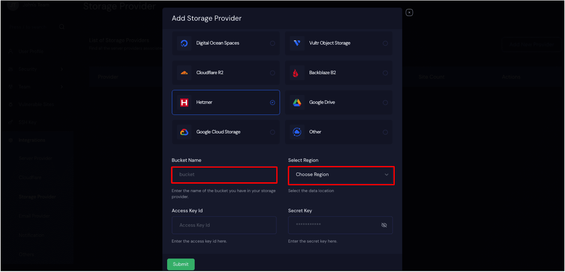Select the Google Drive radio button
Viewport: 565px width, 272px height.
(x=385, y=103)
